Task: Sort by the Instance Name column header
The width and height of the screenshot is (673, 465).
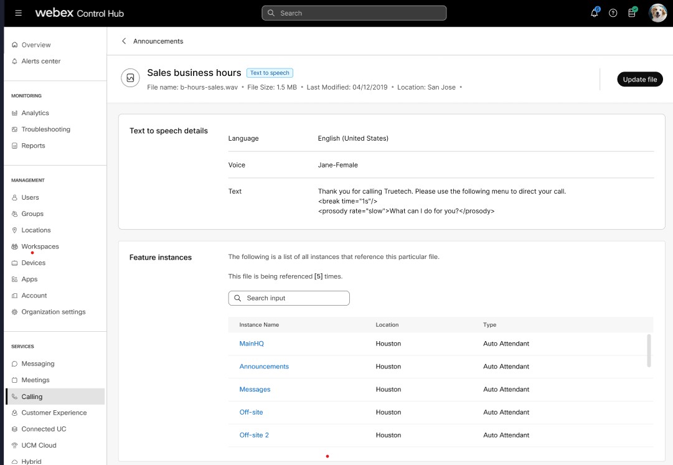Action: click(259, 325)
